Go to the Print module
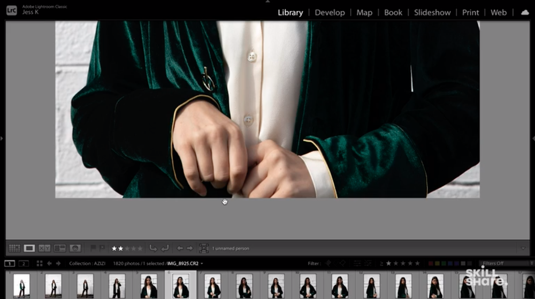Viewport: 535px width, 299px height. pyautogui.click(x=470, y=12)
